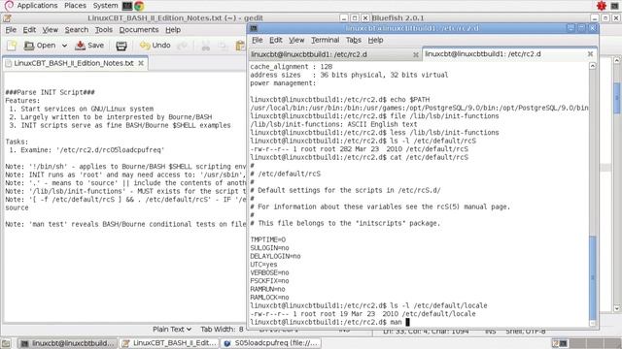This screenshot has width=622, height=349.
Task: Click the terminal window title icon
Action: tap(255, 28)
